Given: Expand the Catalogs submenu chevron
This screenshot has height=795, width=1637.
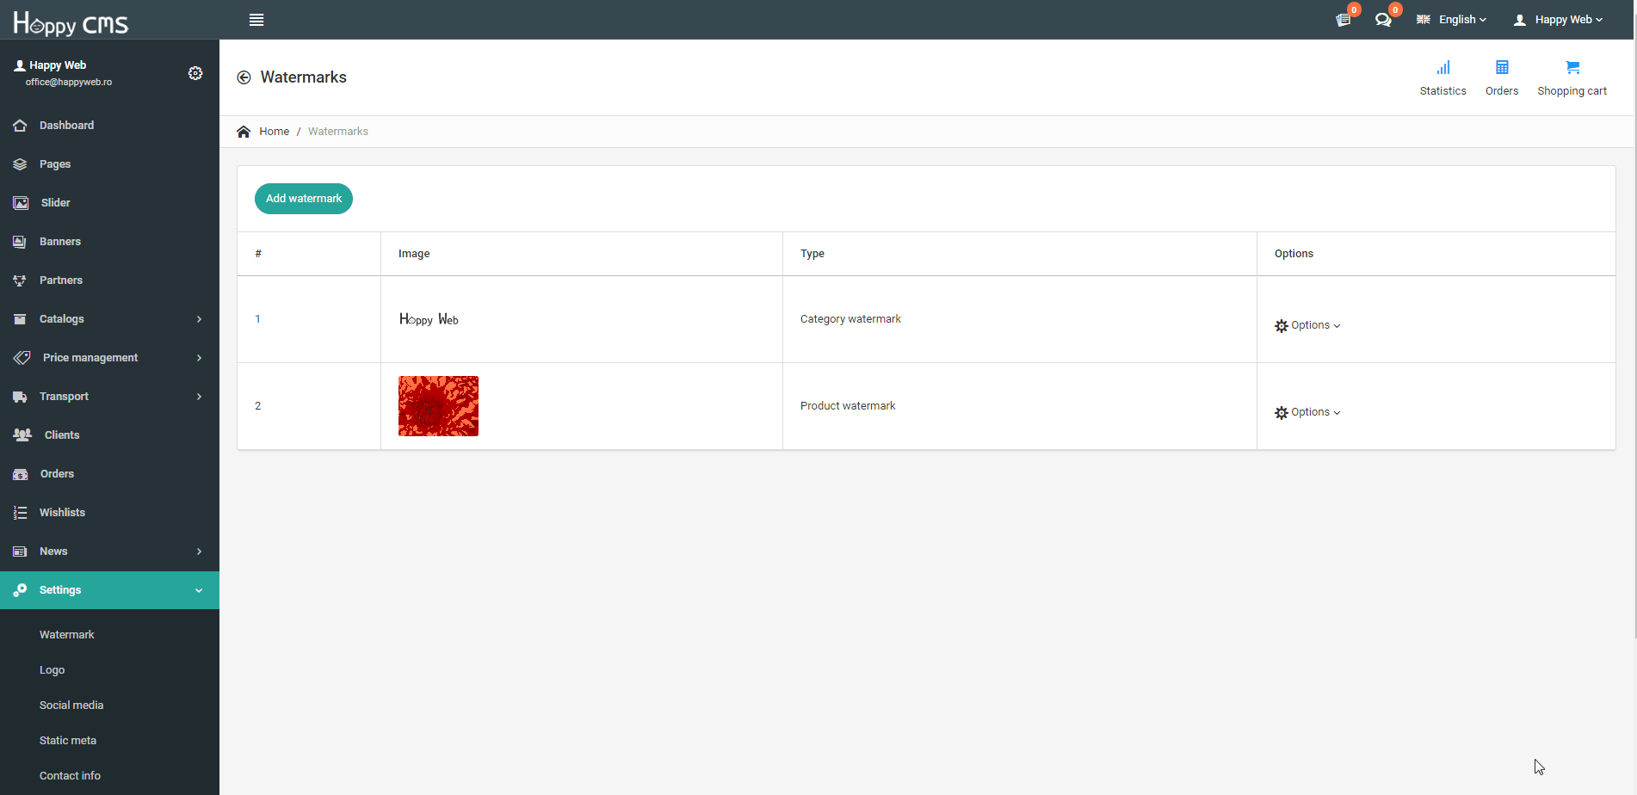Looking at the screenshot, I should pyautogui.click(x=199, y=319).
